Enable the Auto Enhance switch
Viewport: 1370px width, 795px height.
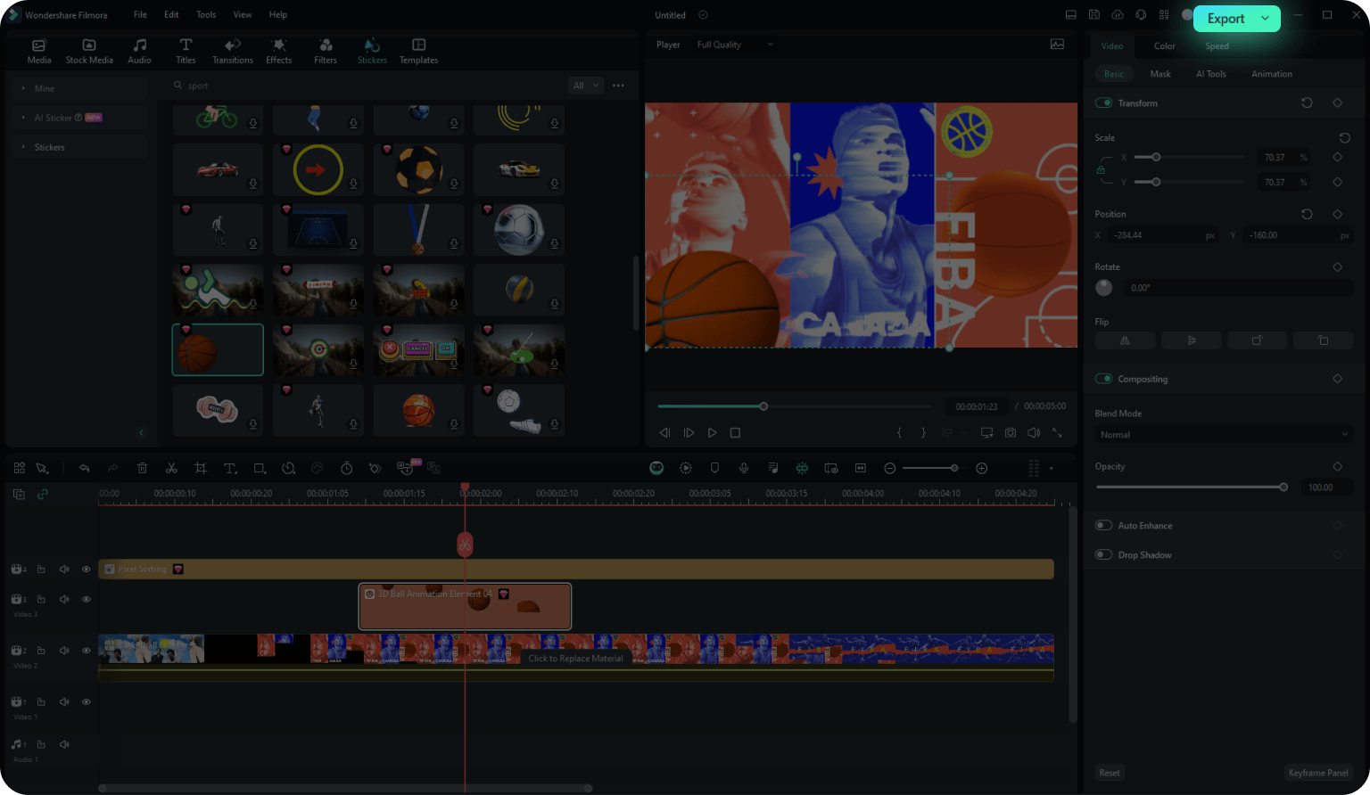(x=1104, y=525)
